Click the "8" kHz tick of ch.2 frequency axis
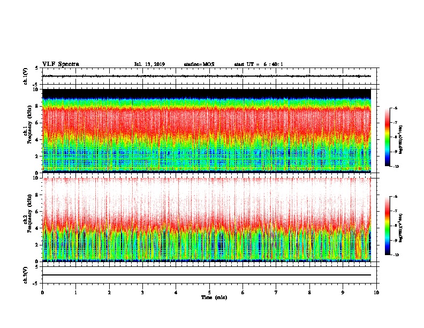The width and height of the screenshot is (424, 328). [x=36, y=195]
